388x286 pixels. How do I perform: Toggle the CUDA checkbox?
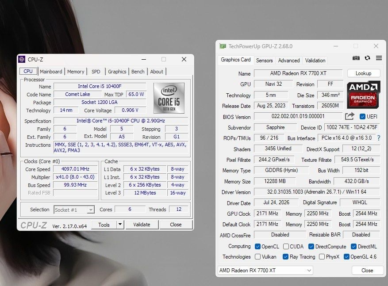point(286,247)
